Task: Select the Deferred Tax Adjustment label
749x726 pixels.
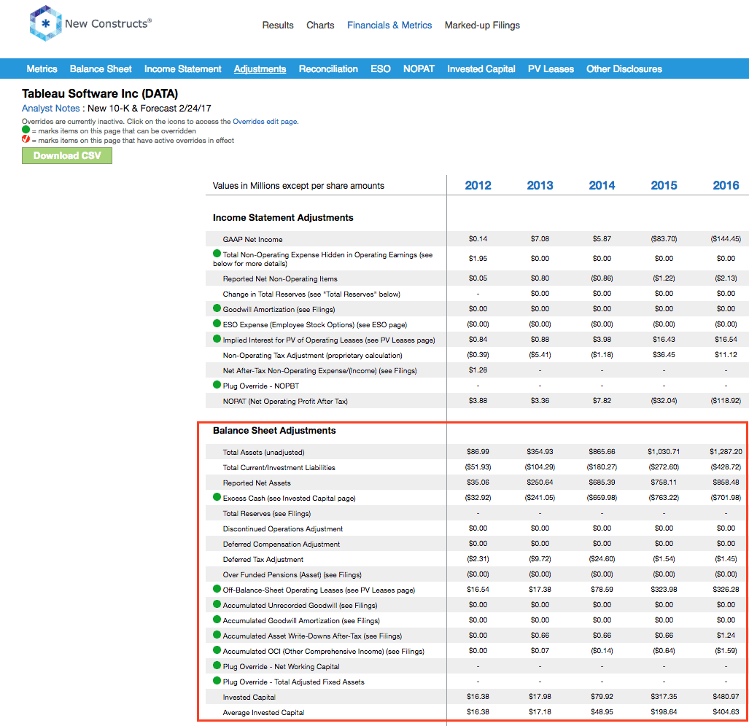Action: 263,559
